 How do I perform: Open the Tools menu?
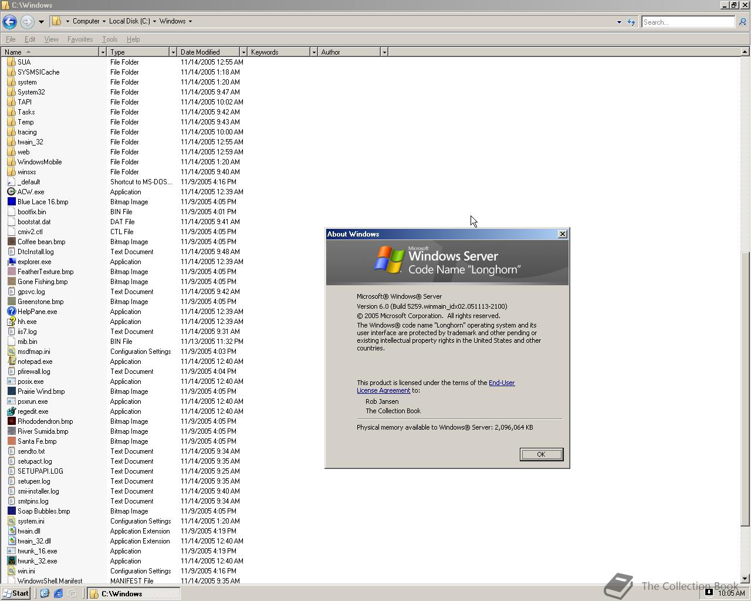click(110, 39)
